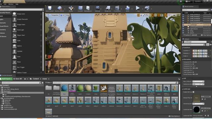Click the black Landscape Material thumbnail
Image resolution: width=212 pixels, height=119 pixels.
pyautogui.click(x=196, y=109)
